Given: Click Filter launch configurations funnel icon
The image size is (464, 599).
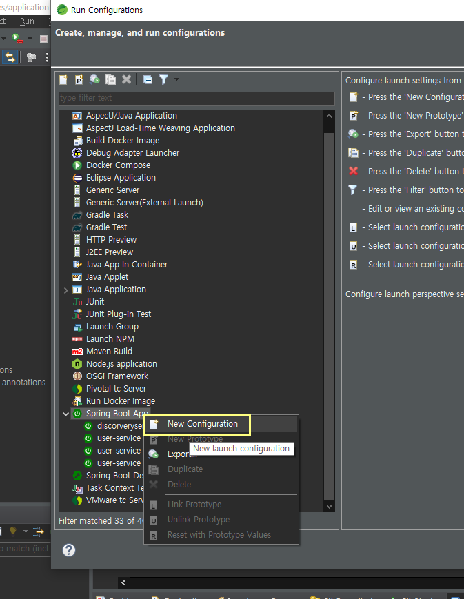Looking at the screenshot, I should point(163,79).
